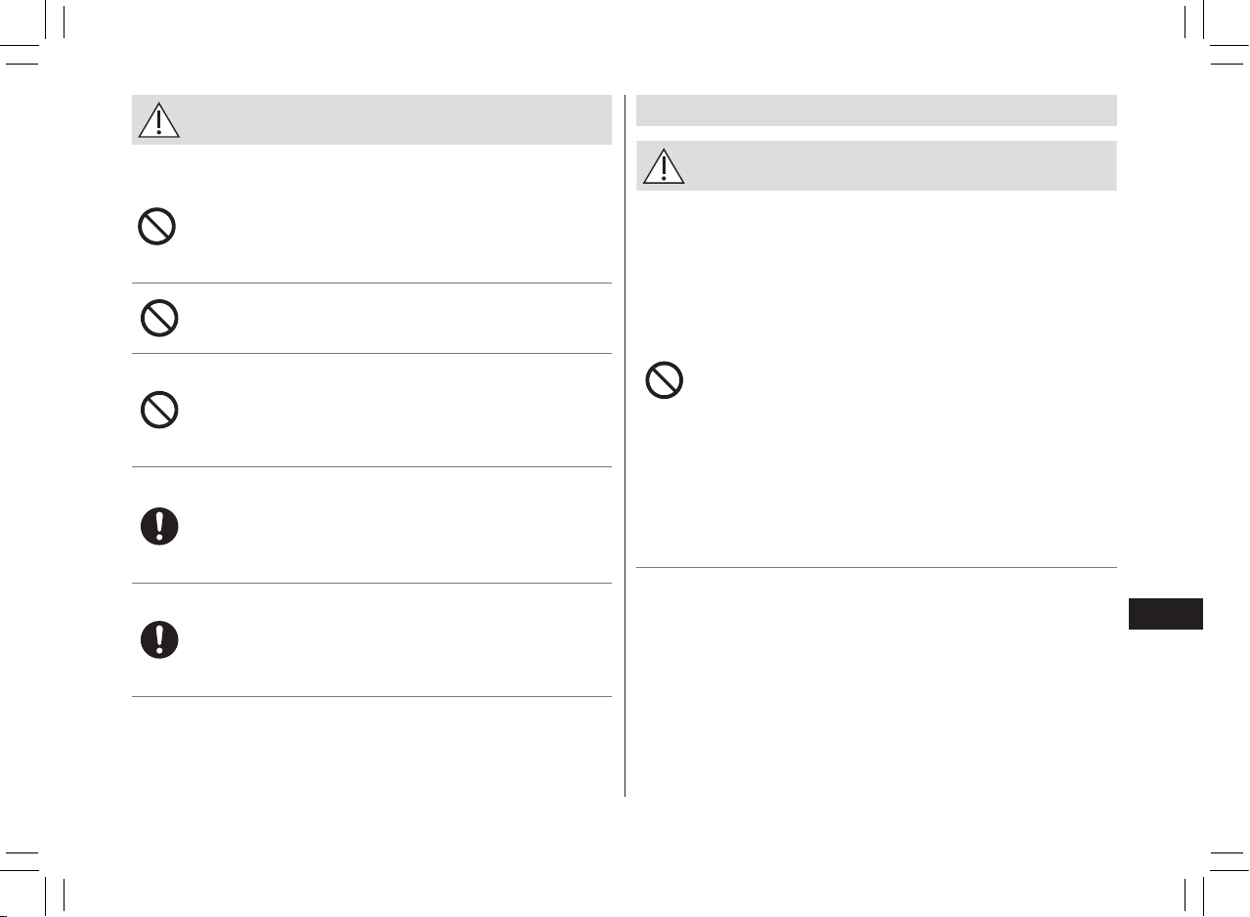
Task: Click the rule between the two exclamation sections
Action: (x=371, y=584)
